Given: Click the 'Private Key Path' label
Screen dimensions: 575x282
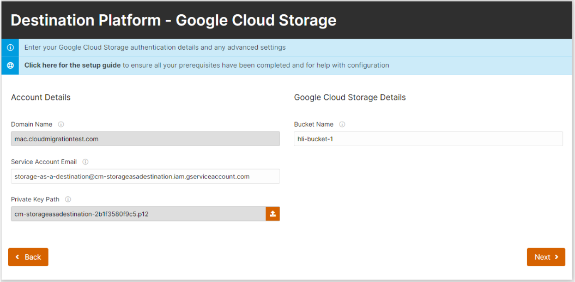Looking at the screenshot, I should pyautogui.click(x=35, y=200).
